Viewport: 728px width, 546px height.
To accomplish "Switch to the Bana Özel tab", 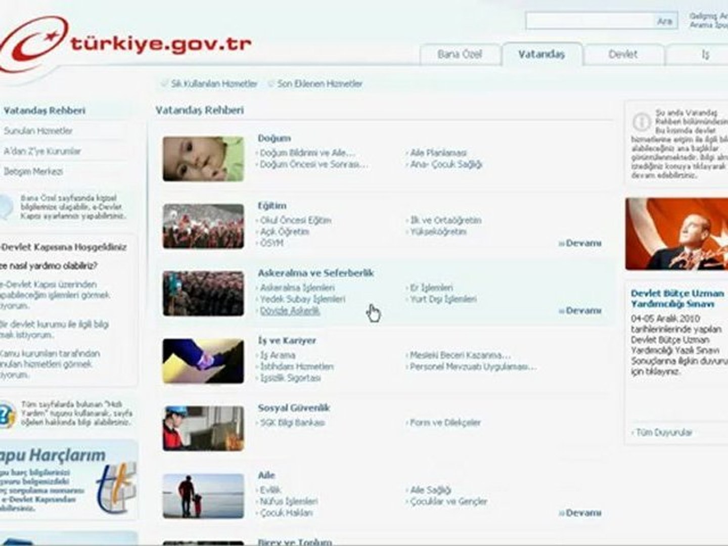I will 460,55.
